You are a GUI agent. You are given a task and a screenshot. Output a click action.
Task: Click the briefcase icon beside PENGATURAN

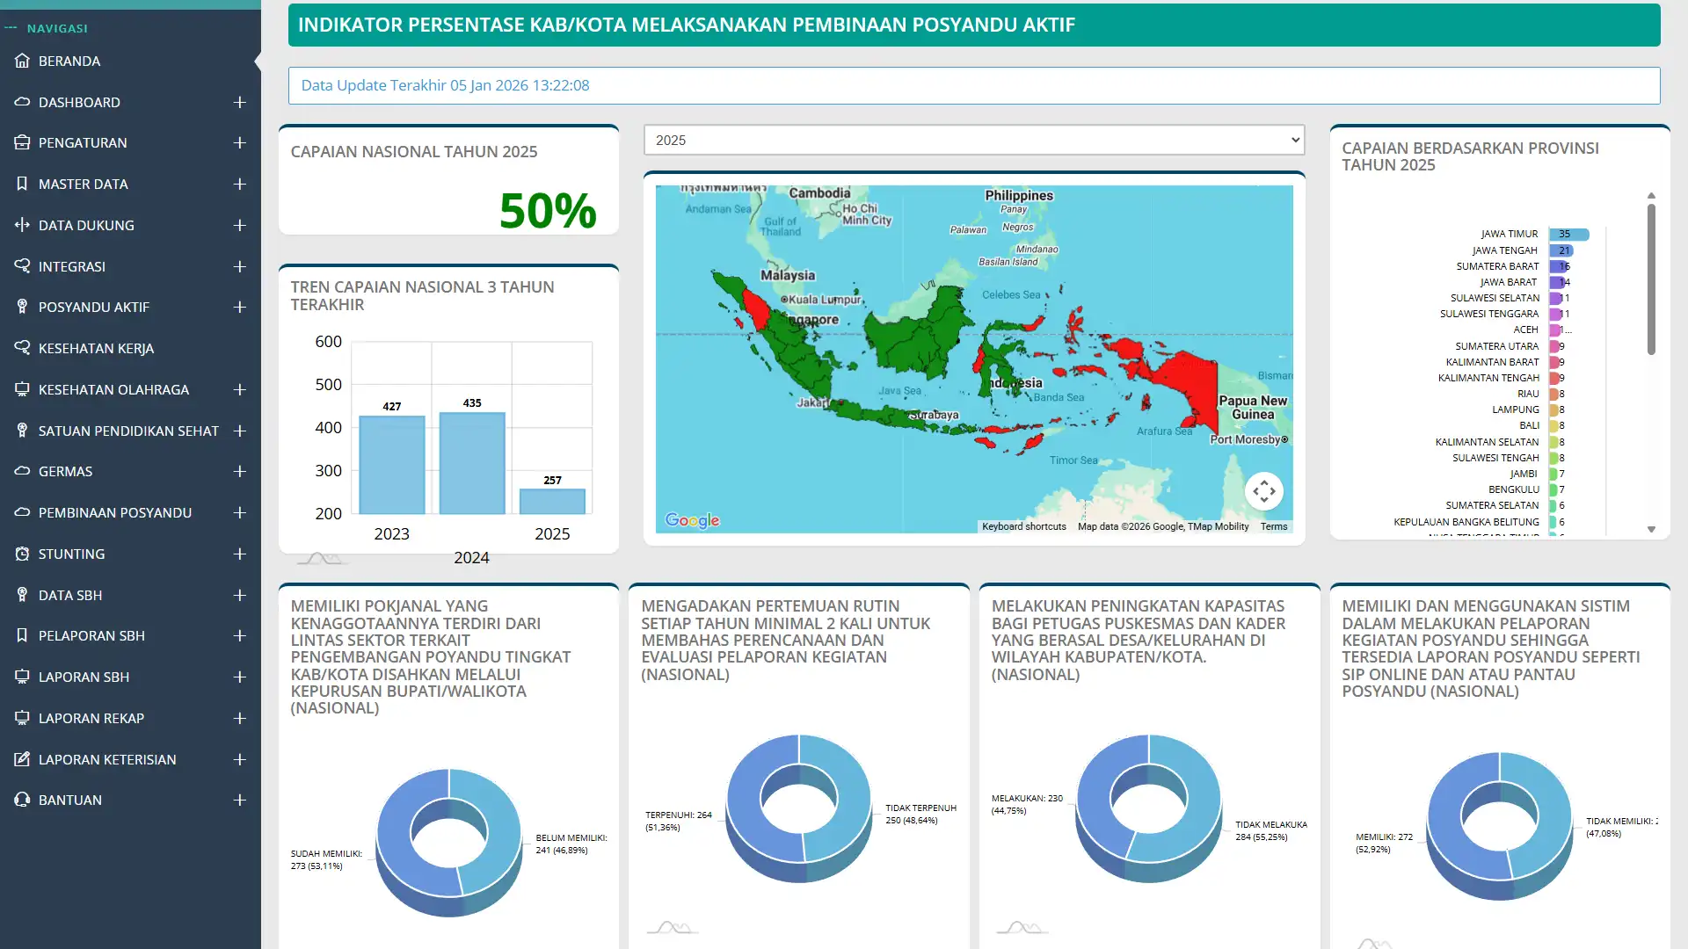pos(22,142)
